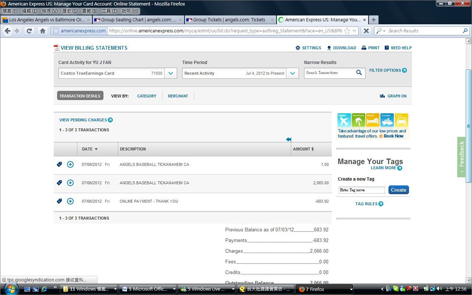Sort transactions by the Date column arrow
This screenshot has width=472, height=295.
pos(96,149)
